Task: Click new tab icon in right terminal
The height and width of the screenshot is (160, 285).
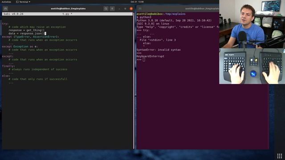Action: click(140, 8)
